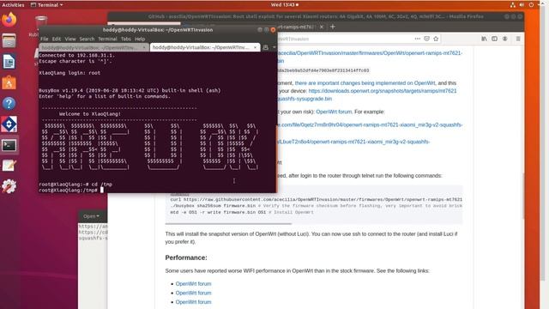Select the Terminal icon in the dock

click(x=9, y=145)
